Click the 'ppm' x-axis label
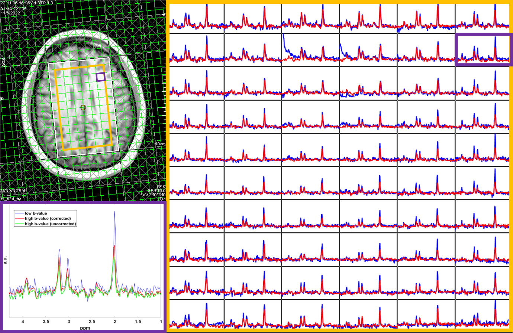This screenshot has height=333, width=513. (x=85, y=328)
